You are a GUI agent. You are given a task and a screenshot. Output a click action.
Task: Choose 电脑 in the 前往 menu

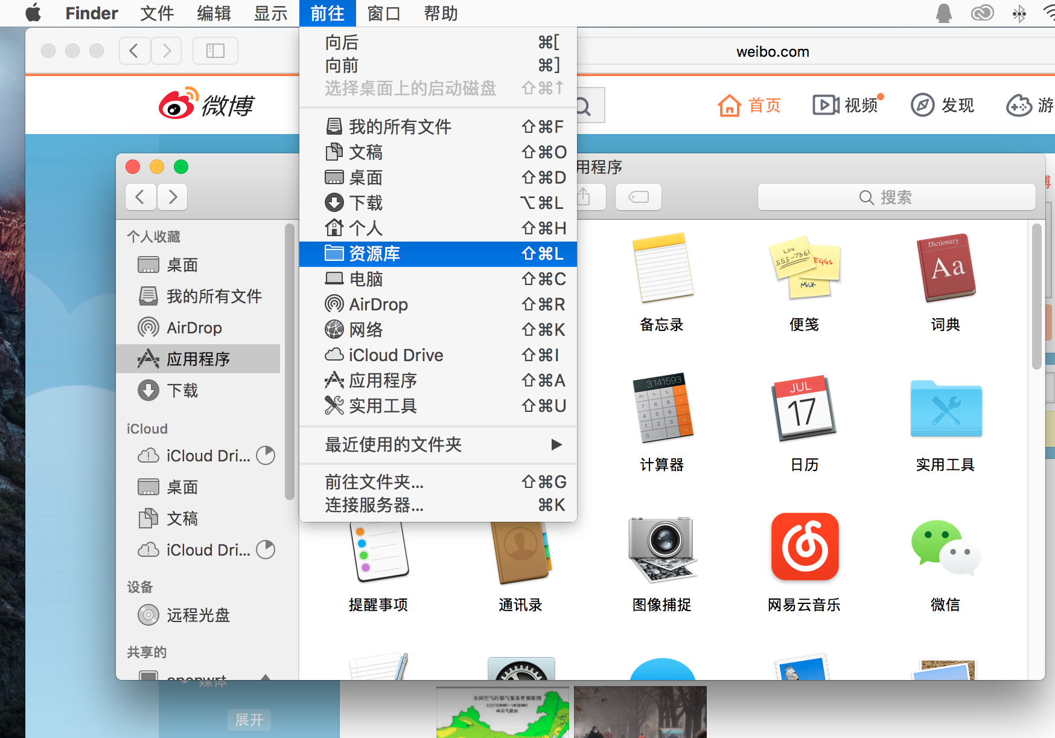(438, 279)
